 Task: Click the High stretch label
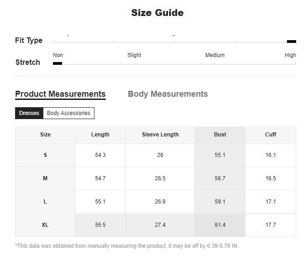[x=290, y=55]
